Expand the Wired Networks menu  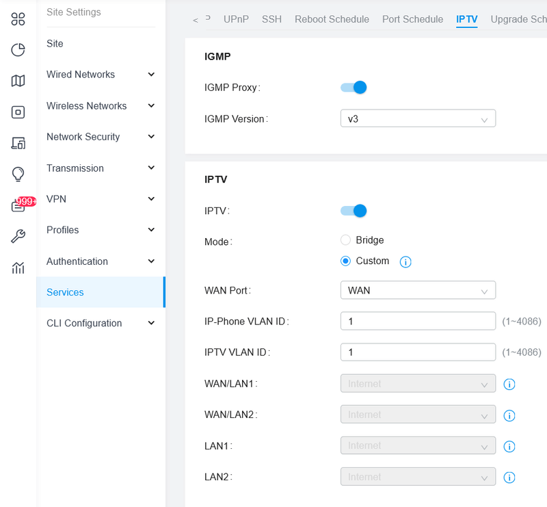[101, 75]
